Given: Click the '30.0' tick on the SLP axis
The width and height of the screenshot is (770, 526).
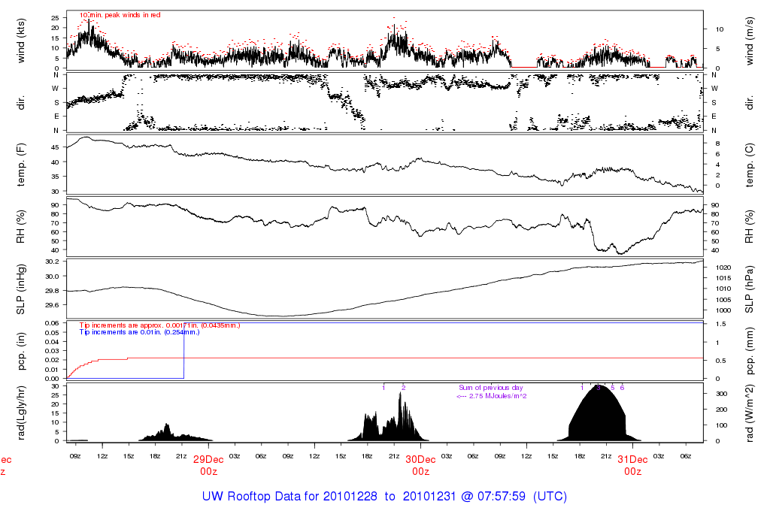Looking at the screenshot, I should [x=52, y=277].
